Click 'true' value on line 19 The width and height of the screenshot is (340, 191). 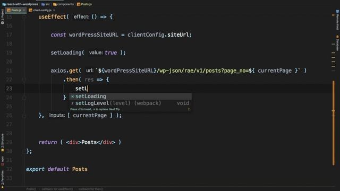click(111, 53)
